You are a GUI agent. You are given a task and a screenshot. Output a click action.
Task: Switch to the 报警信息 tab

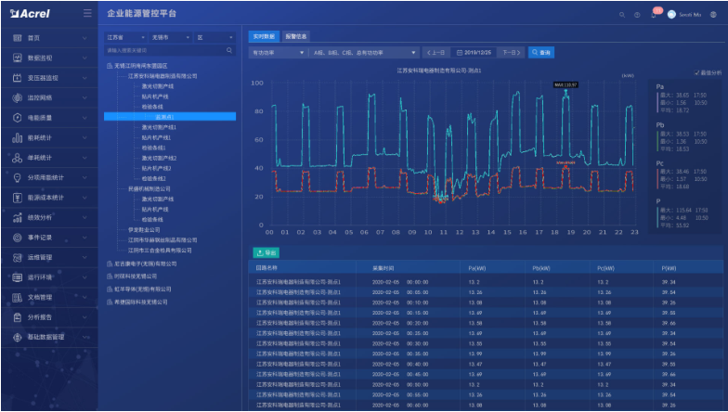[x=295, y=36]
